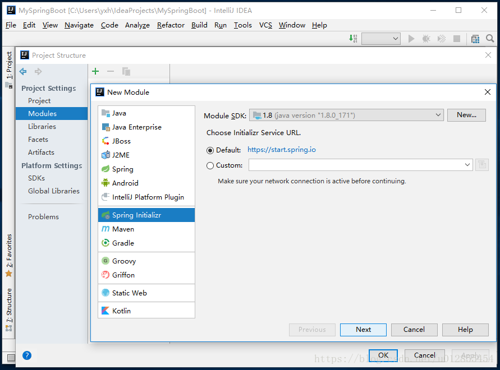Screen dimensions: 500x370
Task: Select Problems in Project Structure sidebar
Action: click(x=52, y=217)
